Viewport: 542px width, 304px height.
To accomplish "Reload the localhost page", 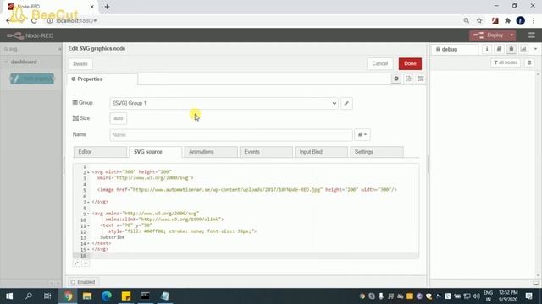I will pyautogui.click(x=34, y=20).
